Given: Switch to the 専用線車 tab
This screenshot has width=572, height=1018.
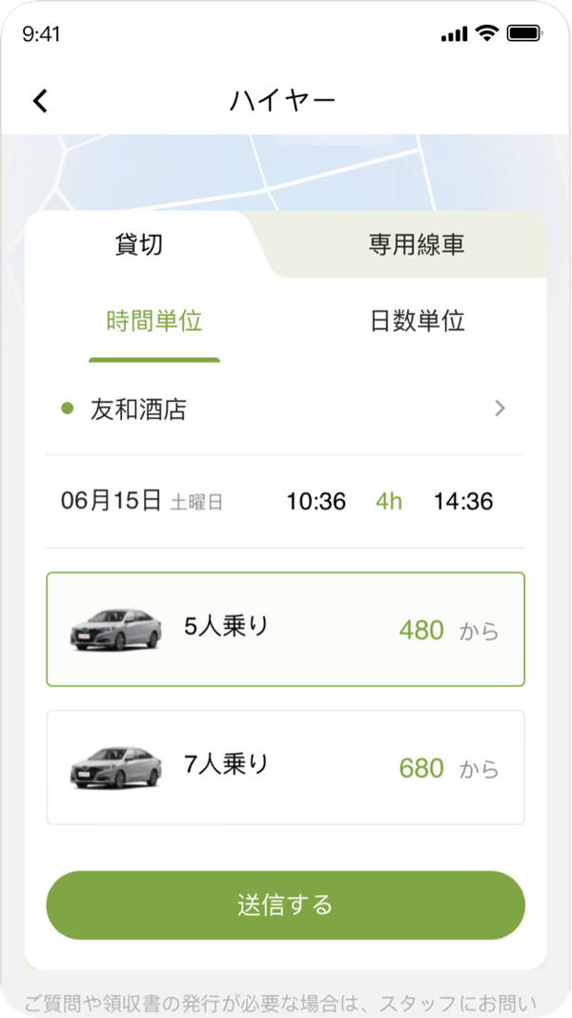Looking at the screenshot, I should pyautogui.click(x=417, y=244).
